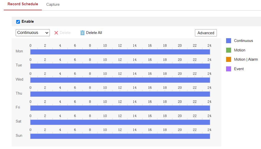Select Thursday's recording schedule bar
The image size is (261, 149).
coord(120,94)
